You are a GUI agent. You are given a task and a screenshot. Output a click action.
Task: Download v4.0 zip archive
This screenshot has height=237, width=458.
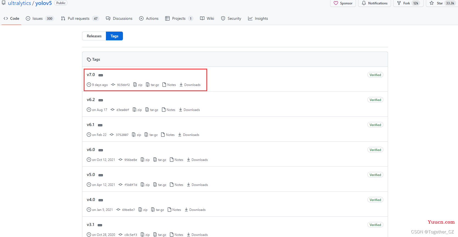point(143,210)
